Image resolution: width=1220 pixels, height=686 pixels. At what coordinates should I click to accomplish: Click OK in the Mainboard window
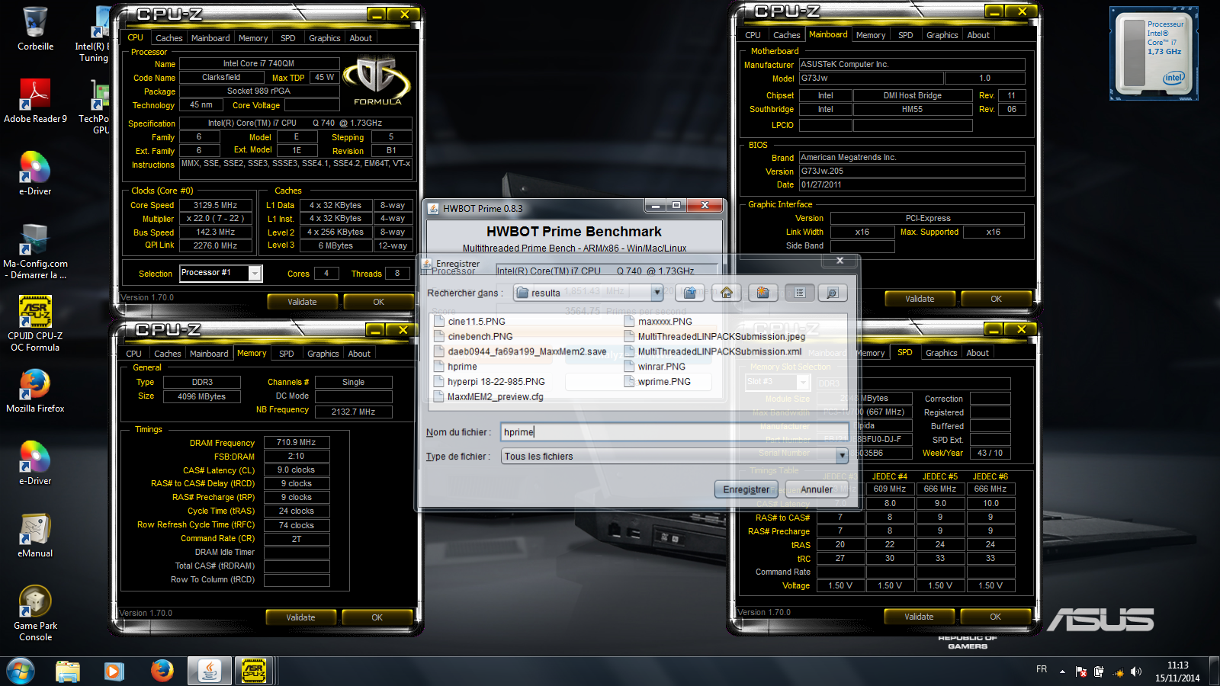point(996,299)
